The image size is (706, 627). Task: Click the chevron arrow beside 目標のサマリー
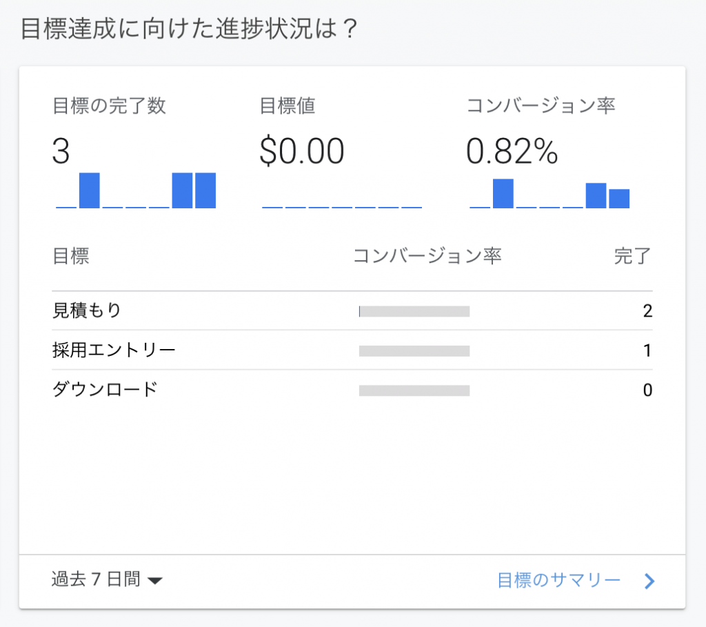tap(649, 581)
